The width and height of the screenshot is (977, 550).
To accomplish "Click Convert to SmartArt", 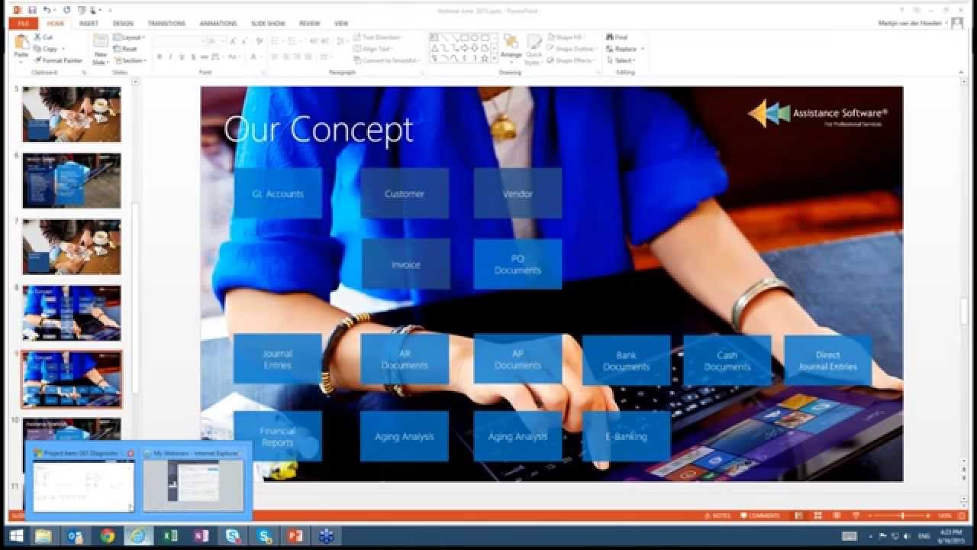I will 386,60.
